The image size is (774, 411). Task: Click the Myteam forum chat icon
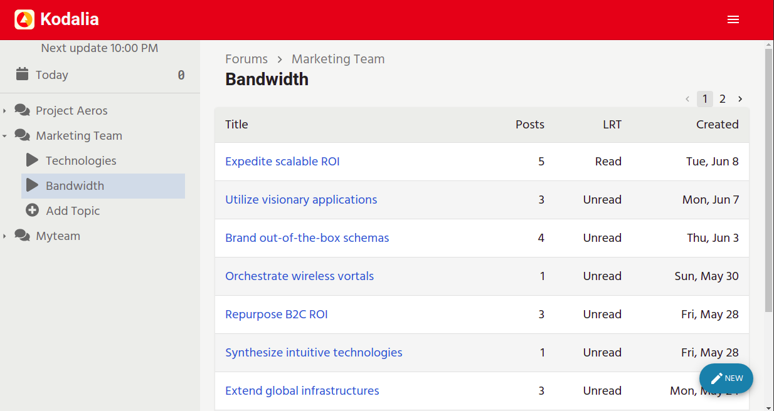click(x=23, y=236)
